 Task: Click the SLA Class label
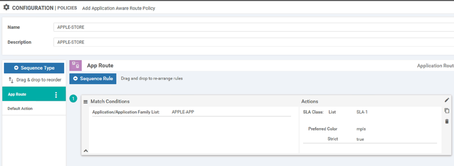pos(313,112)
